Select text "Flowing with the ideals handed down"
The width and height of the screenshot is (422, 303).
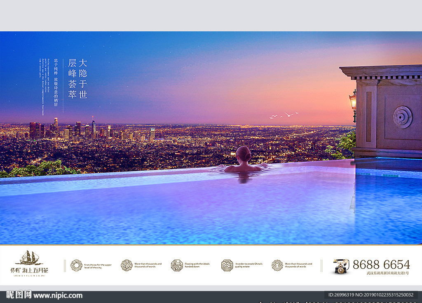coord(197,265)
